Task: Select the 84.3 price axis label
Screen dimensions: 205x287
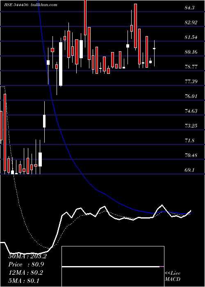Action: point(189,8)
